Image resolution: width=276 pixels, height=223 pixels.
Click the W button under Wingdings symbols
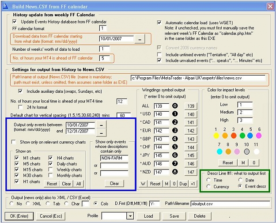click(143, 184)
